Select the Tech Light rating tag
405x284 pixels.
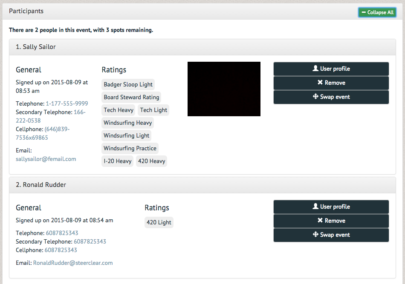[153, 110]
